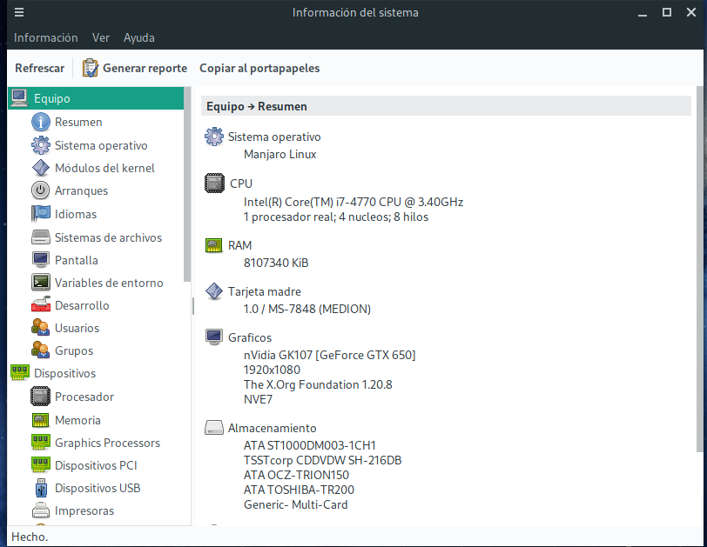The width and height of the screenshot is (707, 547).
Task: Open the Ver menu
Action: click(x=100, y=37)
